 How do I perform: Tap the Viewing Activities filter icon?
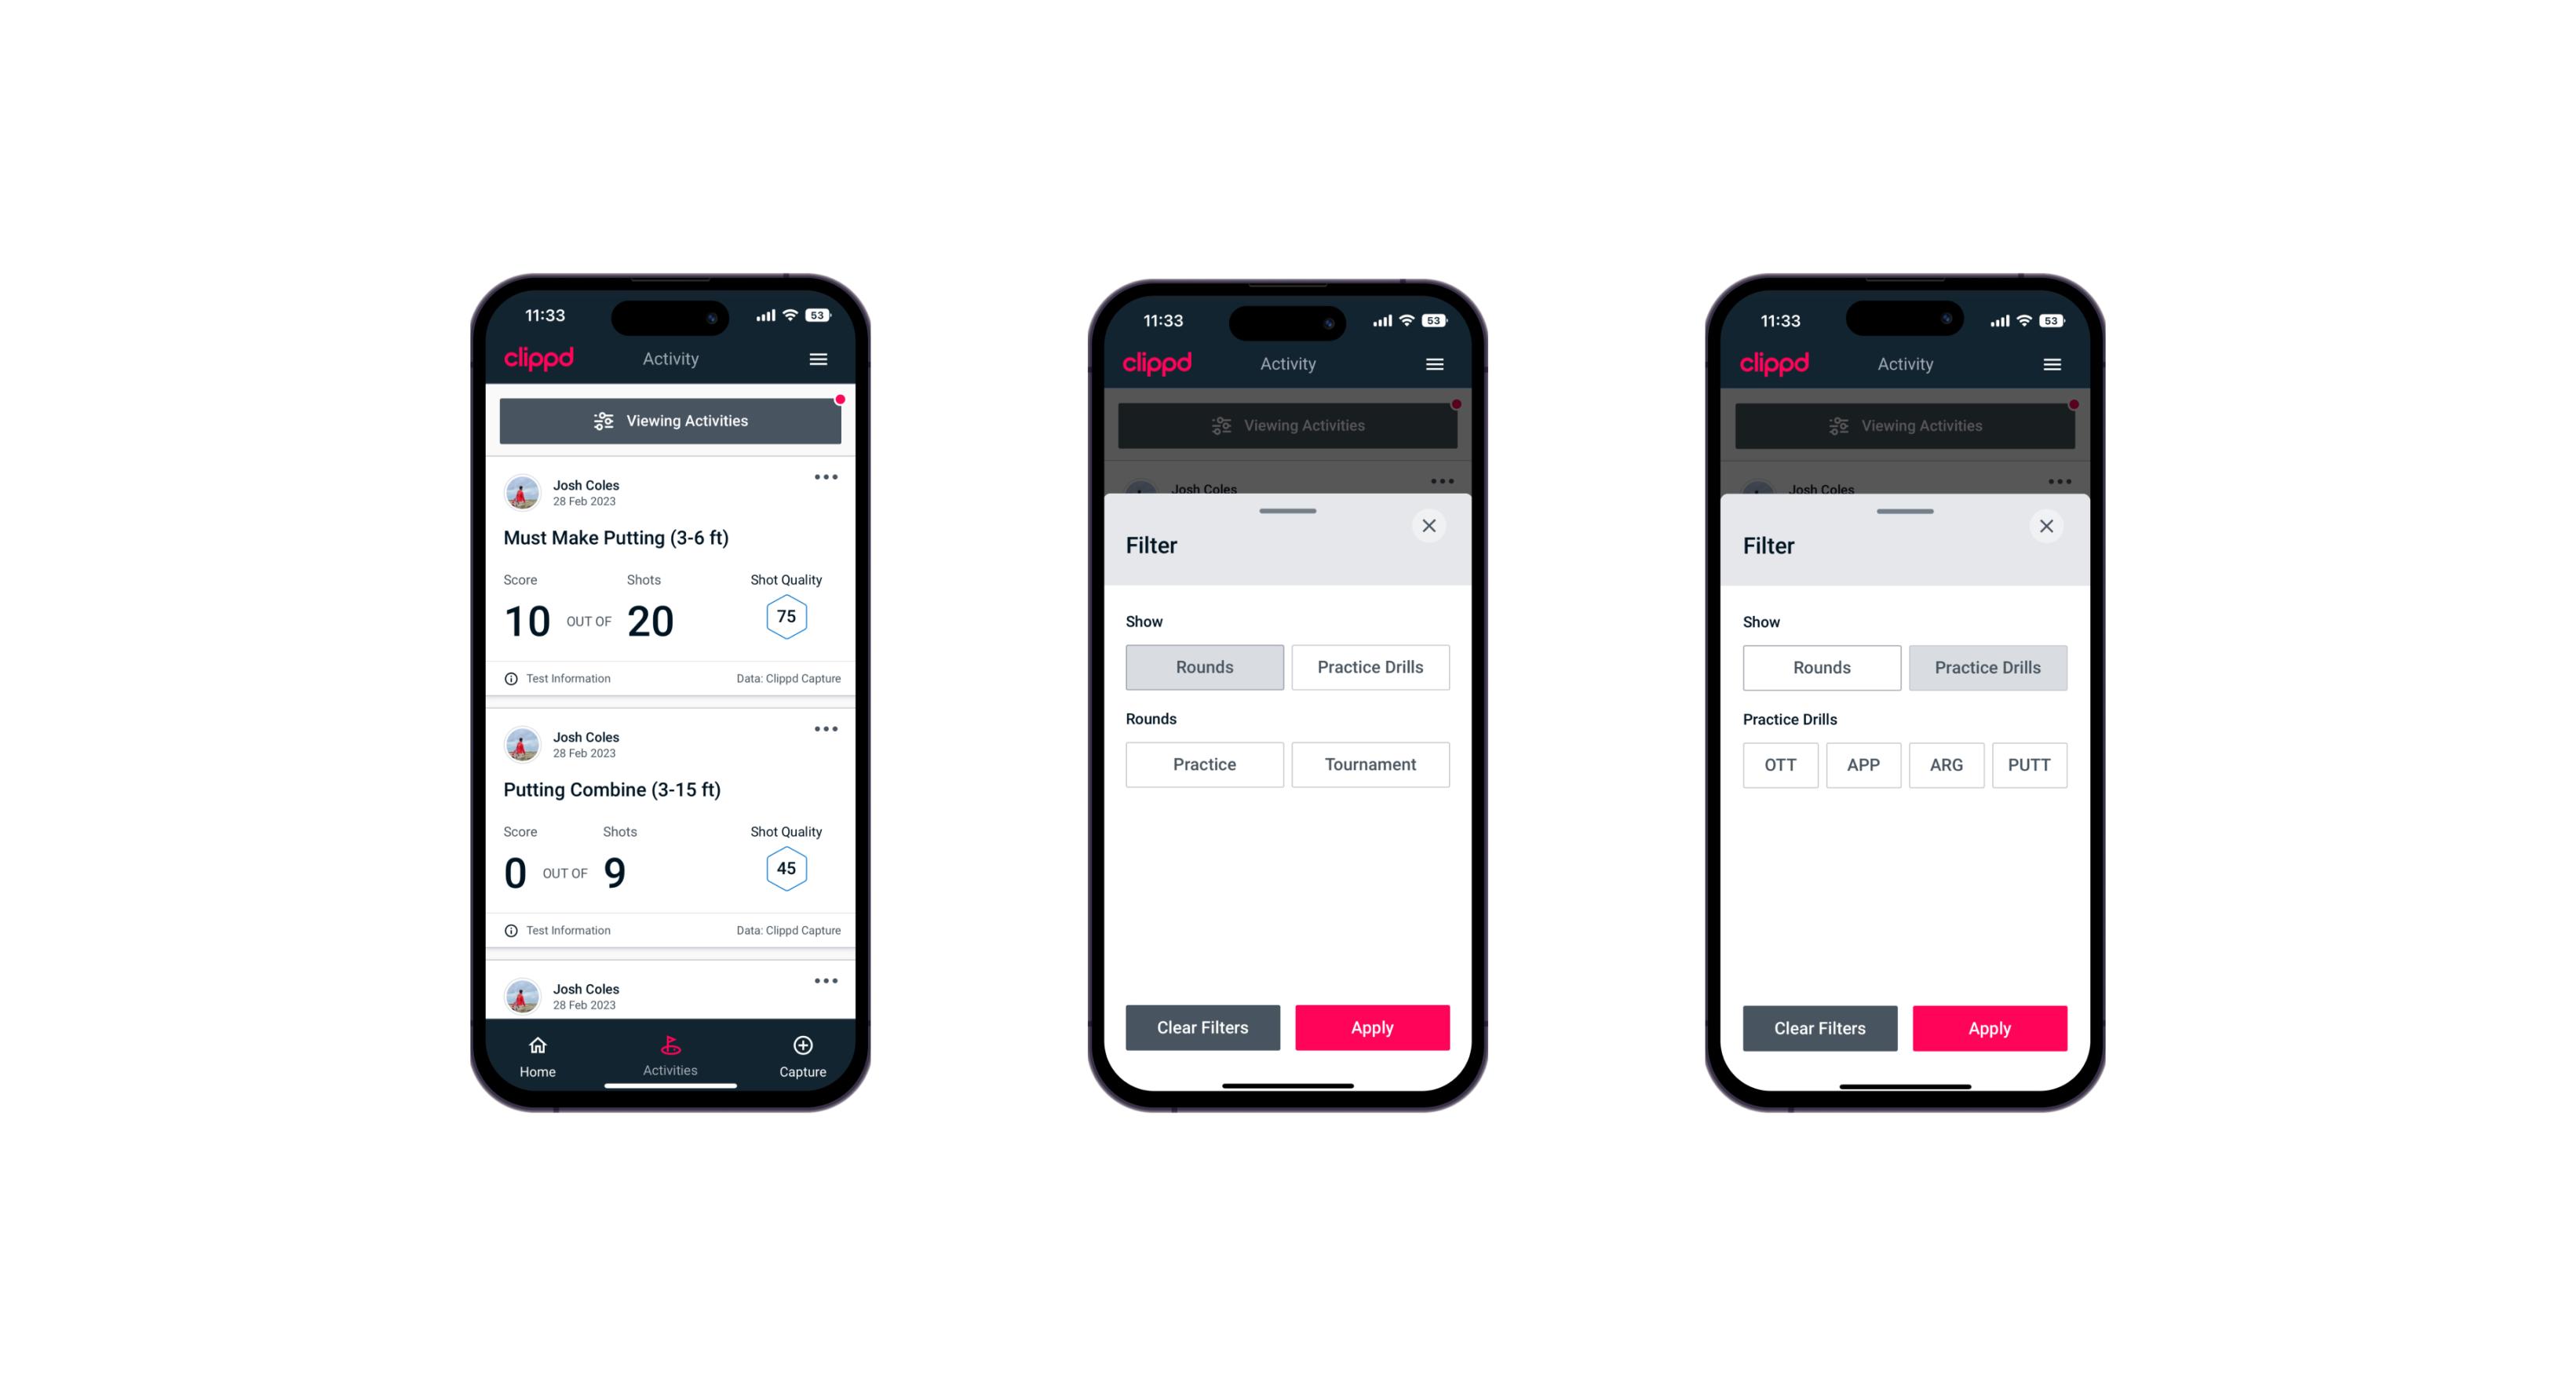coord(603,420)
